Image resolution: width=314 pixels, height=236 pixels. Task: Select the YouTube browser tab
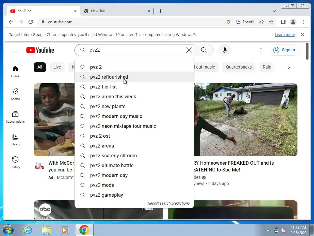[x=44, y=11]
